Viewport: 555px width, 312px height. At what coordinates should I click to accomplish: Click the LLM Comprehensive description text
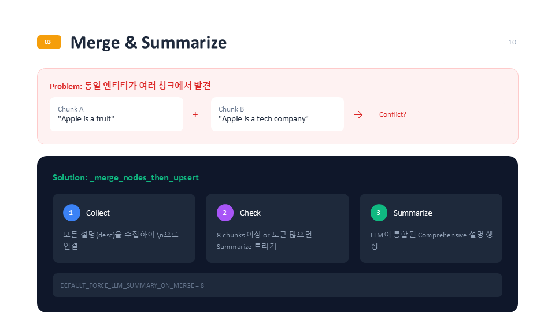point(431,240)
